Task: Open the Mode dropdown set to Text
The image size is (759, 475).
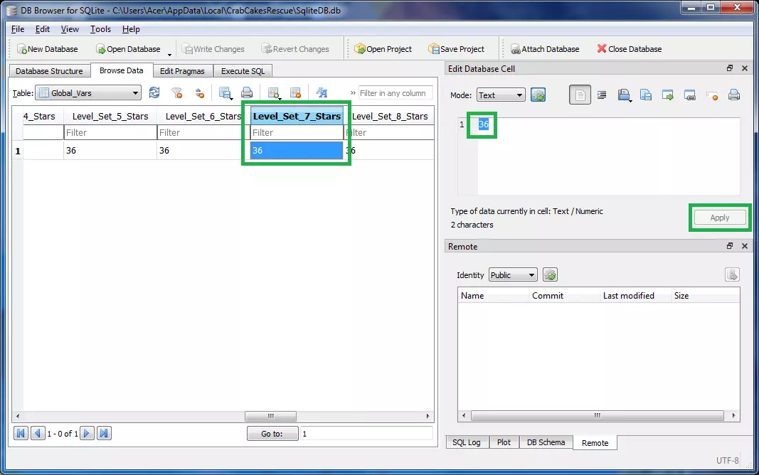Action: 501,95
